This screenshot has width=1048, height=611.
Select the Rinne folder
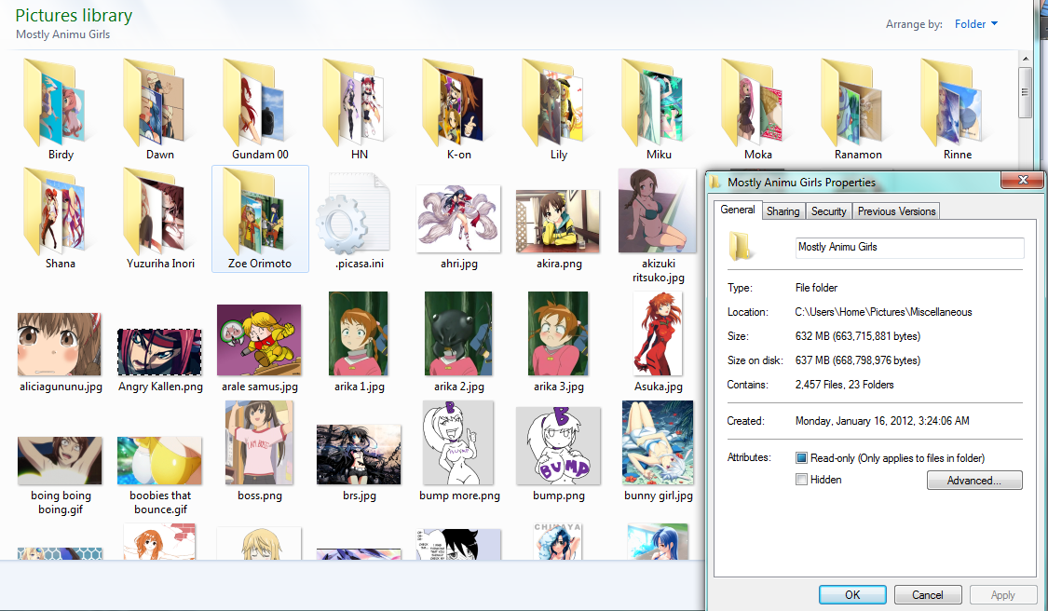coord(951,102)
